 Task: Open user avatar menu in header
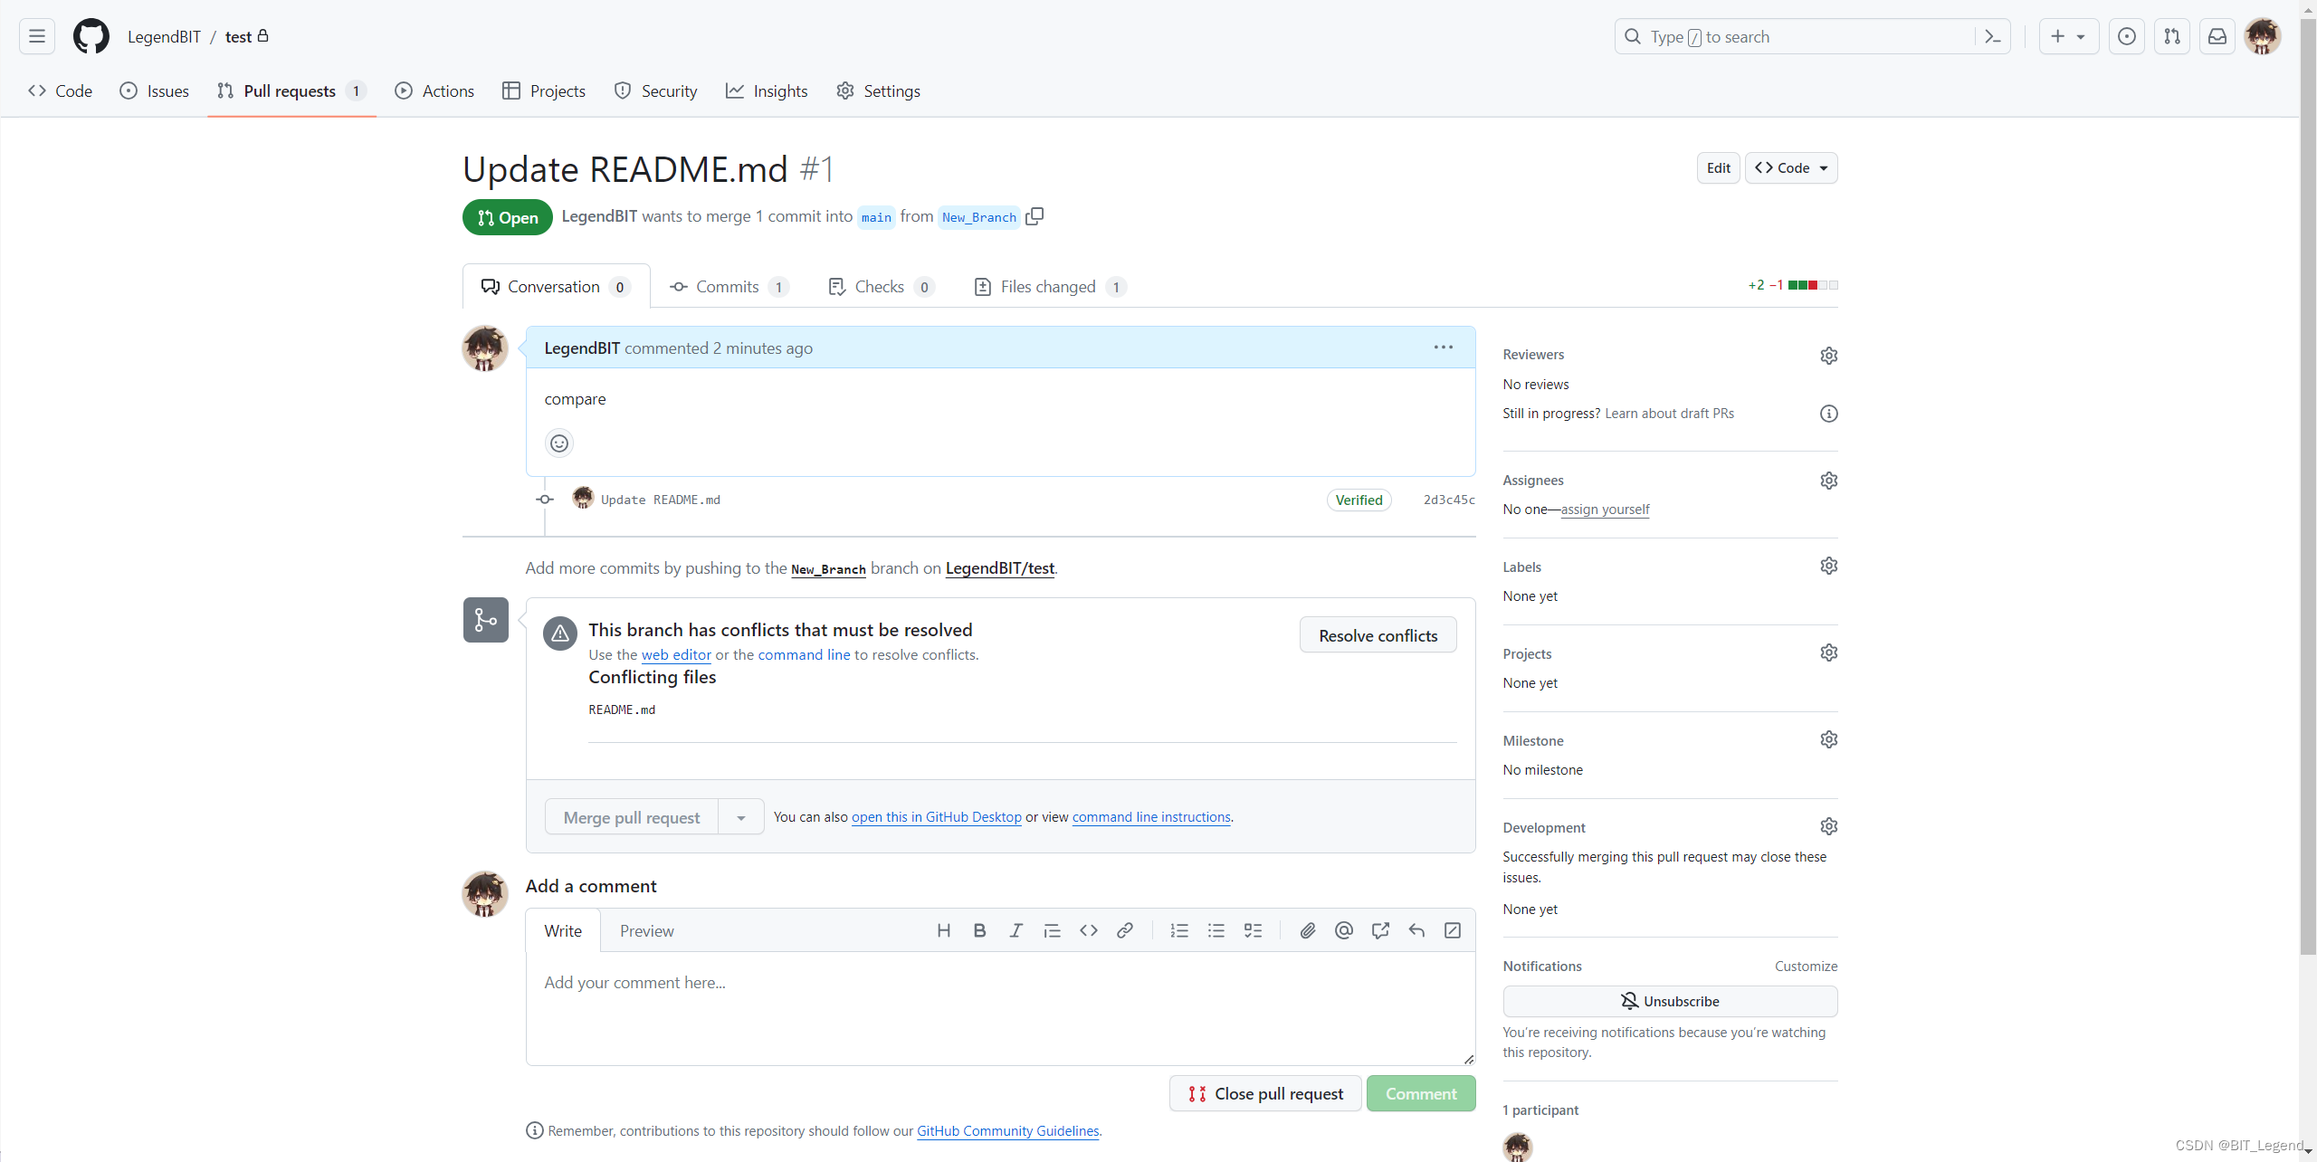click(x=2263, y=36)
